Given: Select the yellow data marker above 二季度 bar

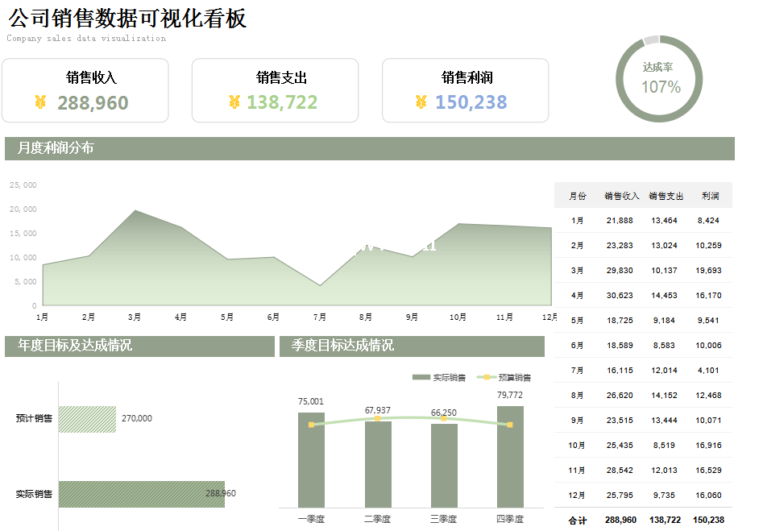Looking at the screenshot, I should point(377,418).
